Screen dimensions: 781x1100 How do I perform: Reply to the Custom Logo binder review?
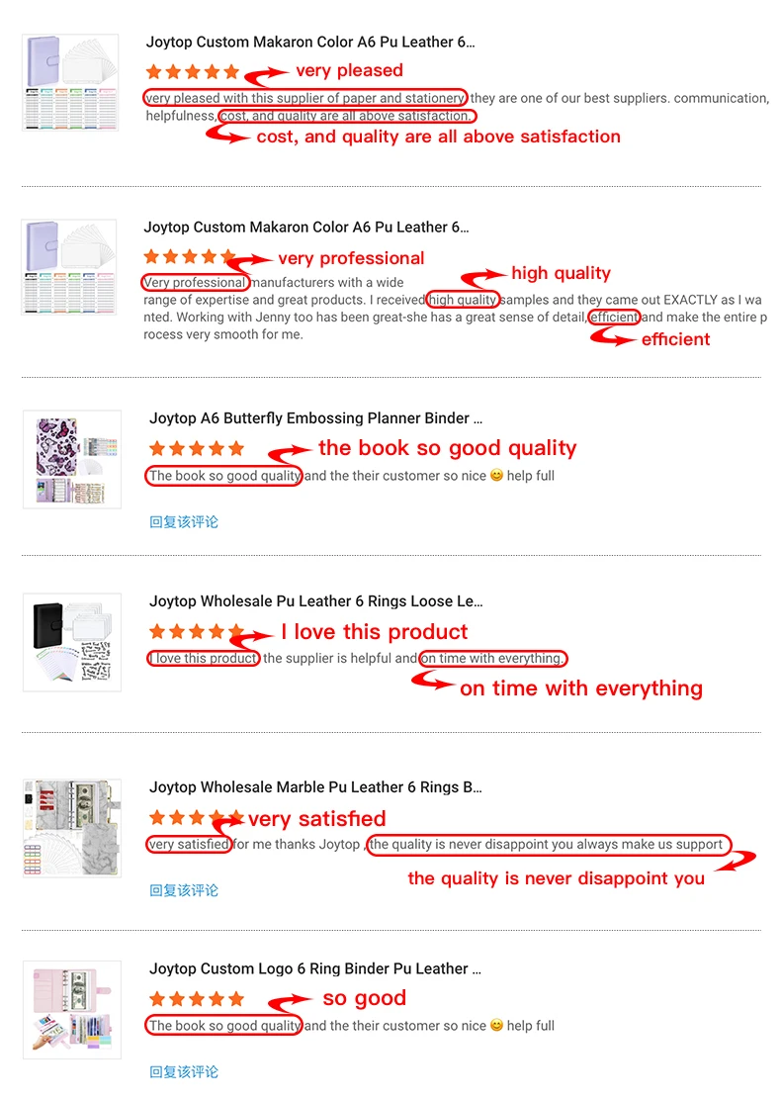coord(184,1071)
